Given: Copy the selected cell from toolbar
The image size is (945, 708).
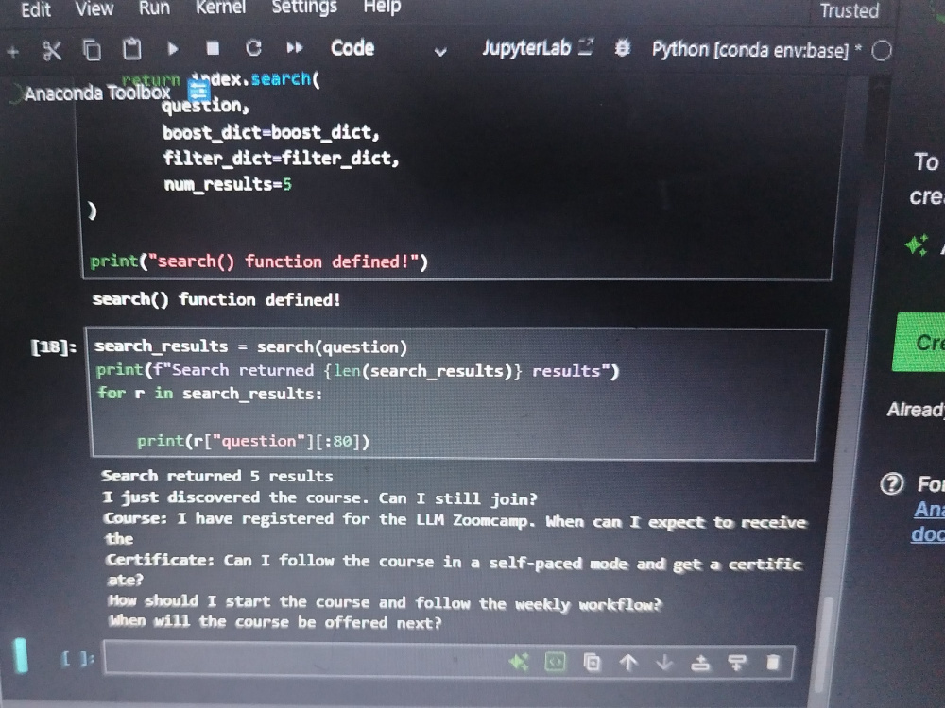Looking at the screenshot, I should 92,50.
